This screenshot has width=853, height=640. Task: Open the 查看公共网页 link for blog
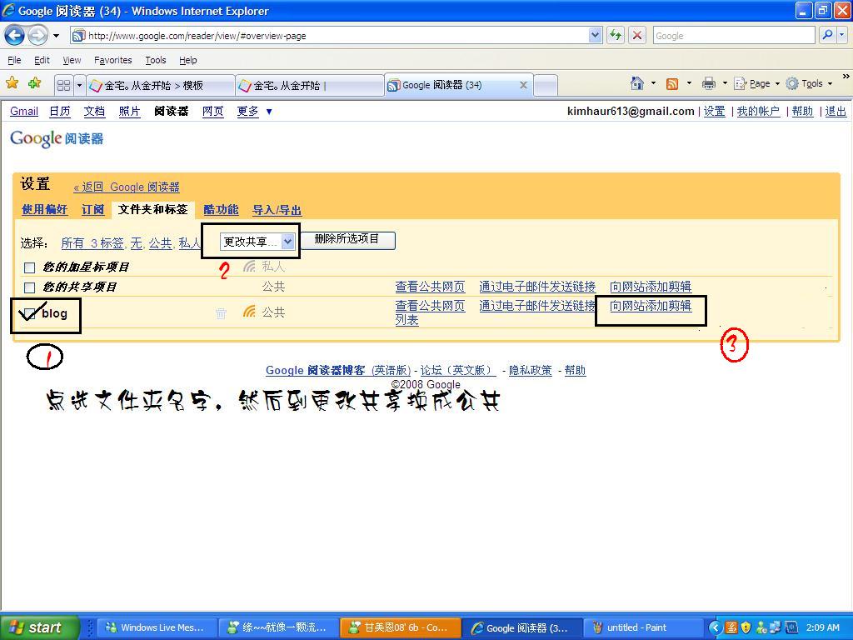pyautogui.click(x=428, y=306)
